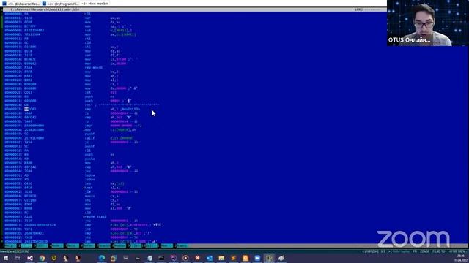The width and height of the screenshot is (469, 263).
Task: Open the black terminal window taskbar icon
Action: 161,258
